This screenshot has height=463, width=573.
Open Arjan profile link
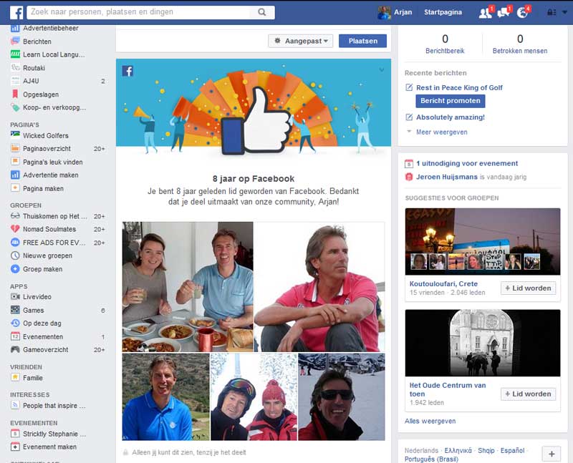403,12
